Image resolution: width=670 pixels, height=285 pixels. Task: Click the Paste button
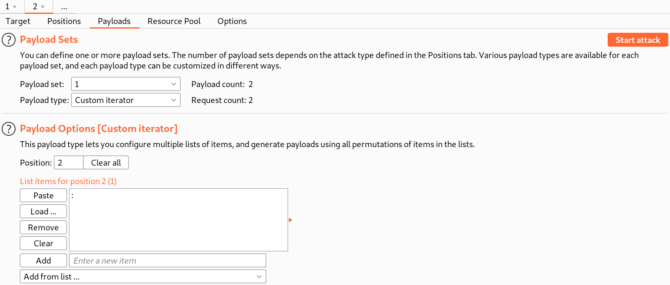[x=43, y=195]
